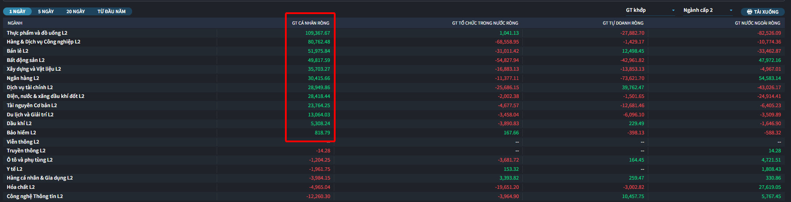Expand the Ngành cấp 2 dropdown
The height and width of the screenshot is (202, 791).
tap(707, 10)
